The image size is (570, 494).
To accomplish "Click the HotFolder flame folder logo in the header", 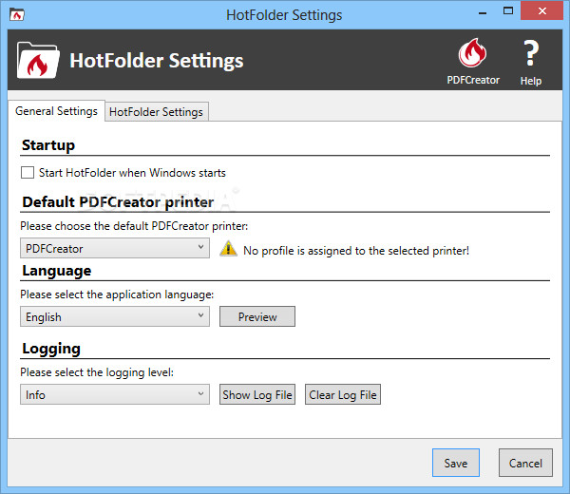I will [x=38, y=61].
